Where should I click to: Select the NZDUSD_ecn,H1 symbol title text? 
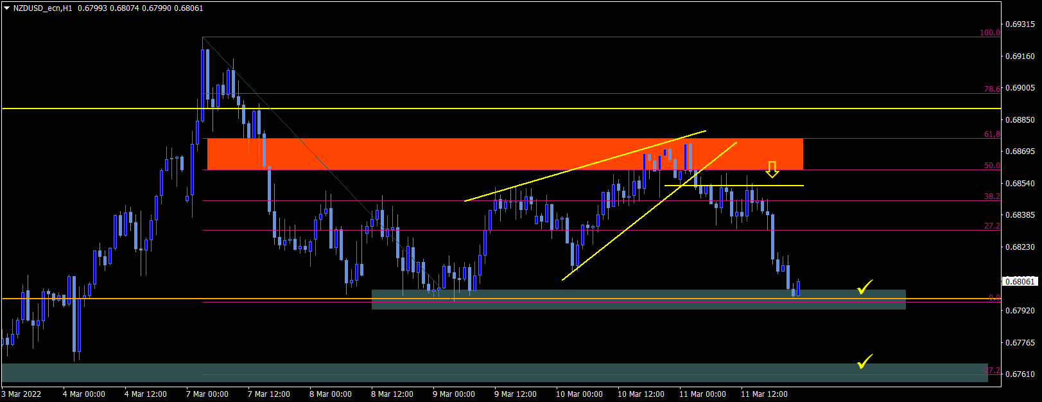coord(42,8)
